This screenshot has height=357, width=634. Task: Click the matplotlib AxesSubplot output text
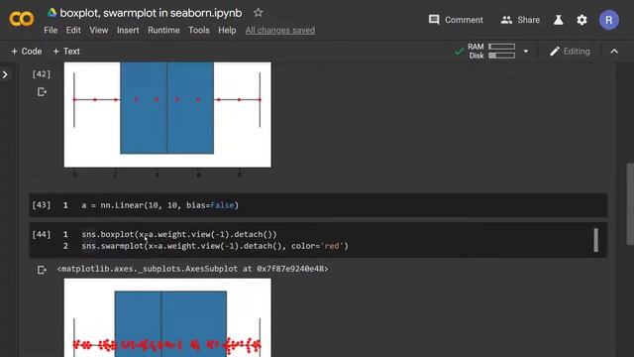192,269
